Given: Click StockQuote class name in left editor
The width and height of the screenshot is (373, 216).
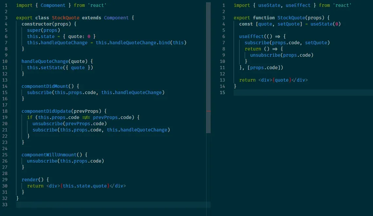Looking at the screenshot, I should (x=65, y=18).
